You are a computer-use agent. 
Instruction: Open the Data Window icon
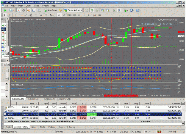(x=24, y=10)
